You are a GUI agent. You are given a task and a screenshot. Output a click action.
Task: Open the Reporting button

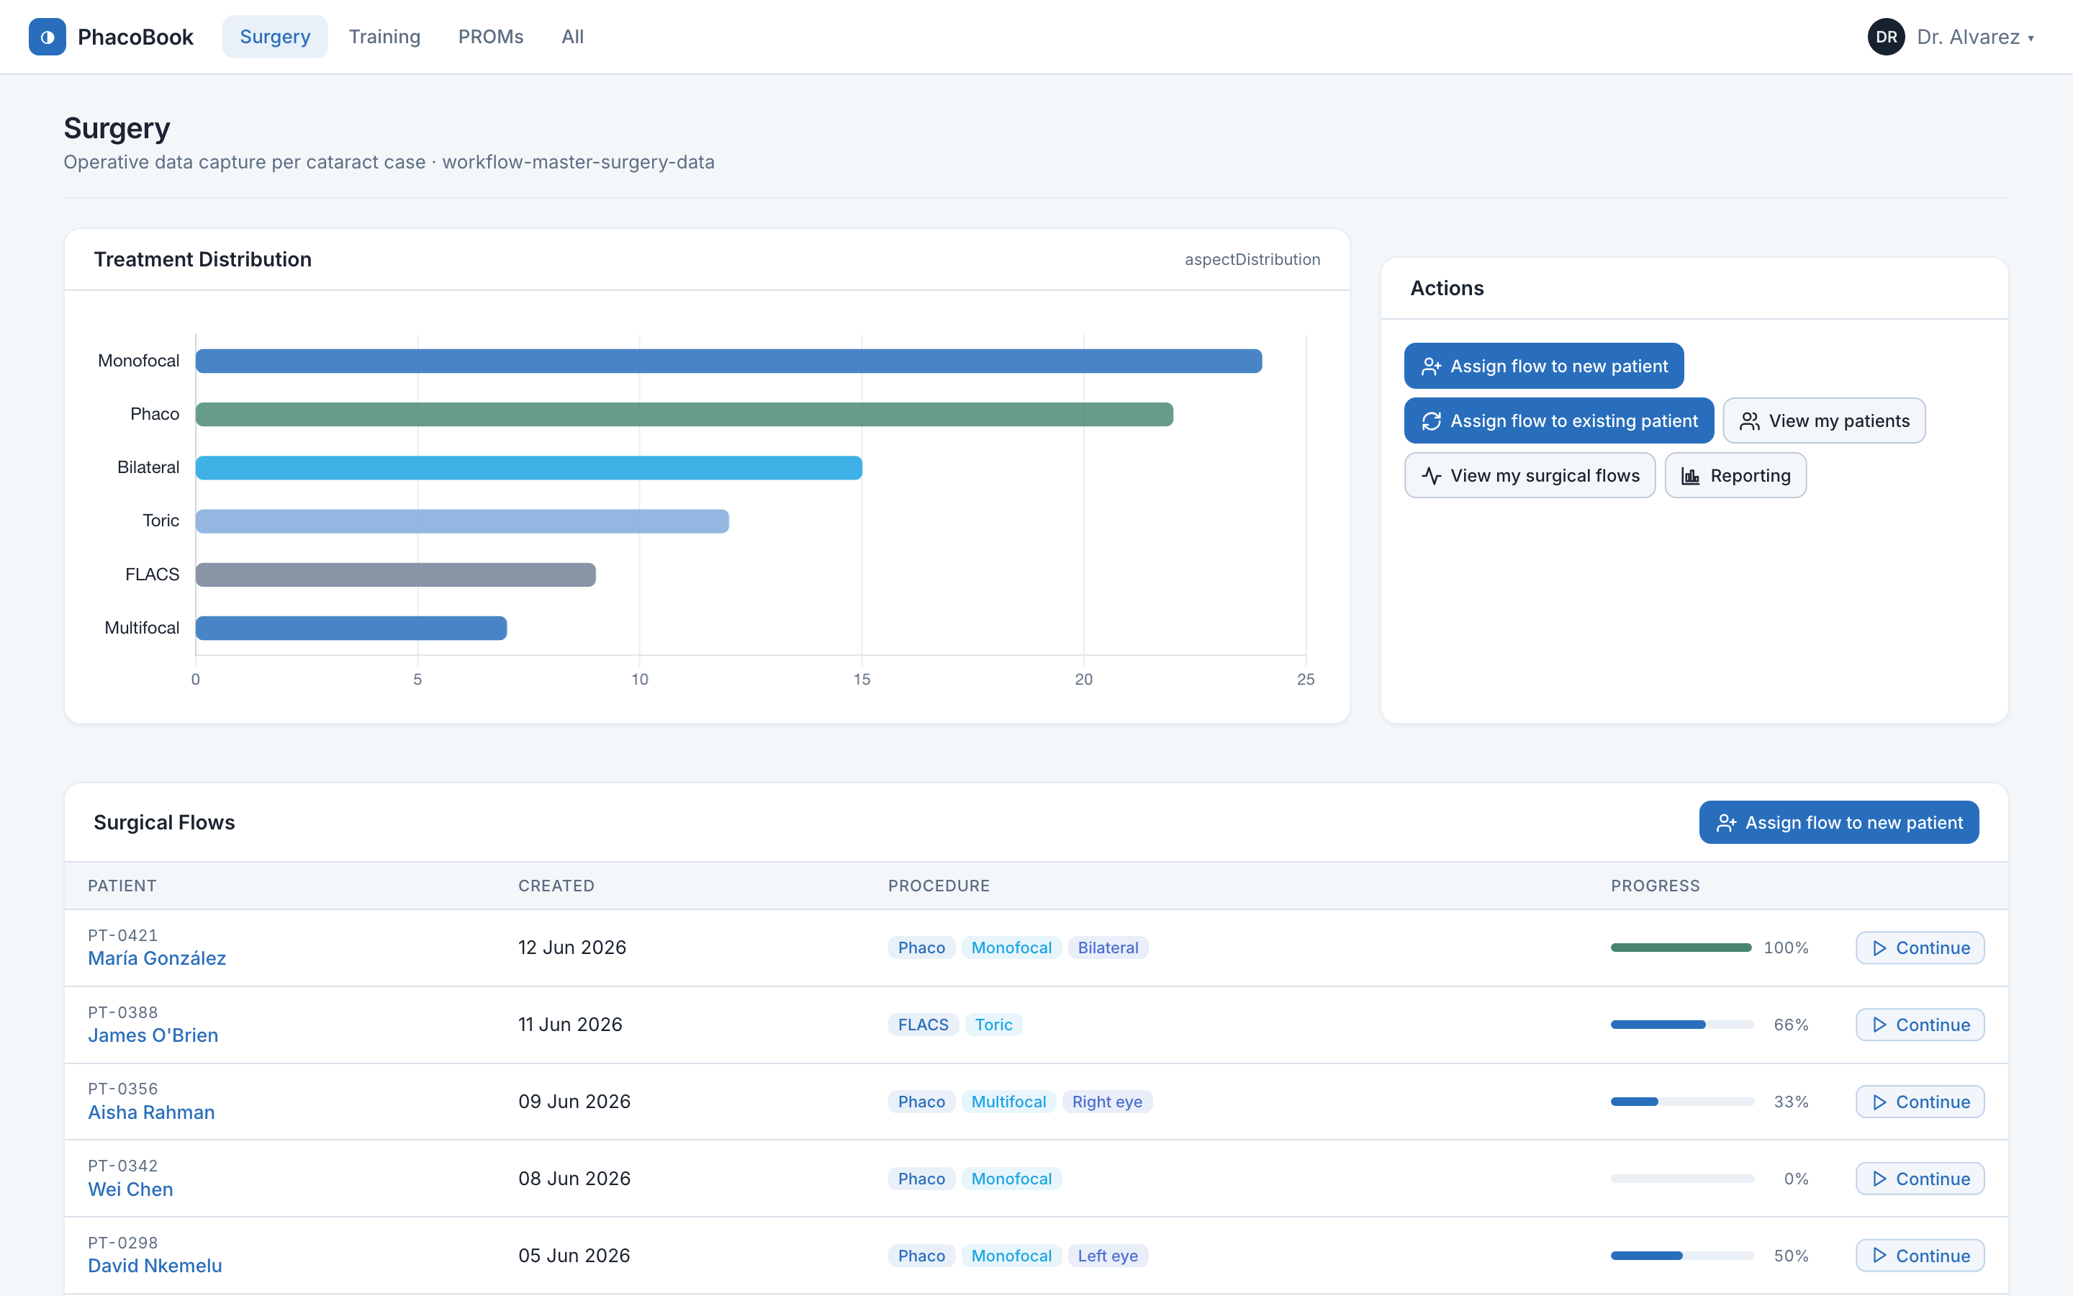(1735, 476)
